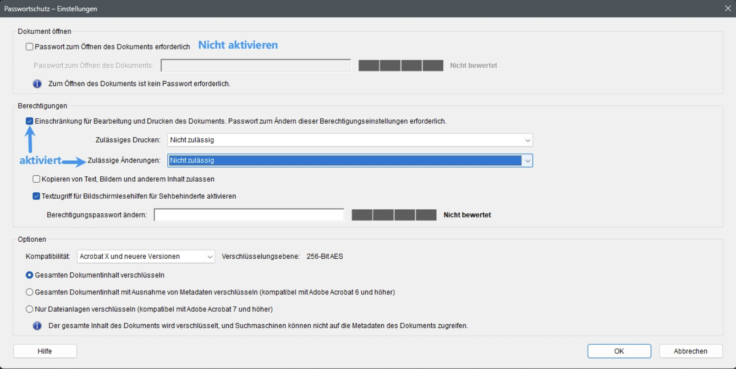
Task: Click the 'Verschlüsselungsebene:' label
Action: coord(261,256)
